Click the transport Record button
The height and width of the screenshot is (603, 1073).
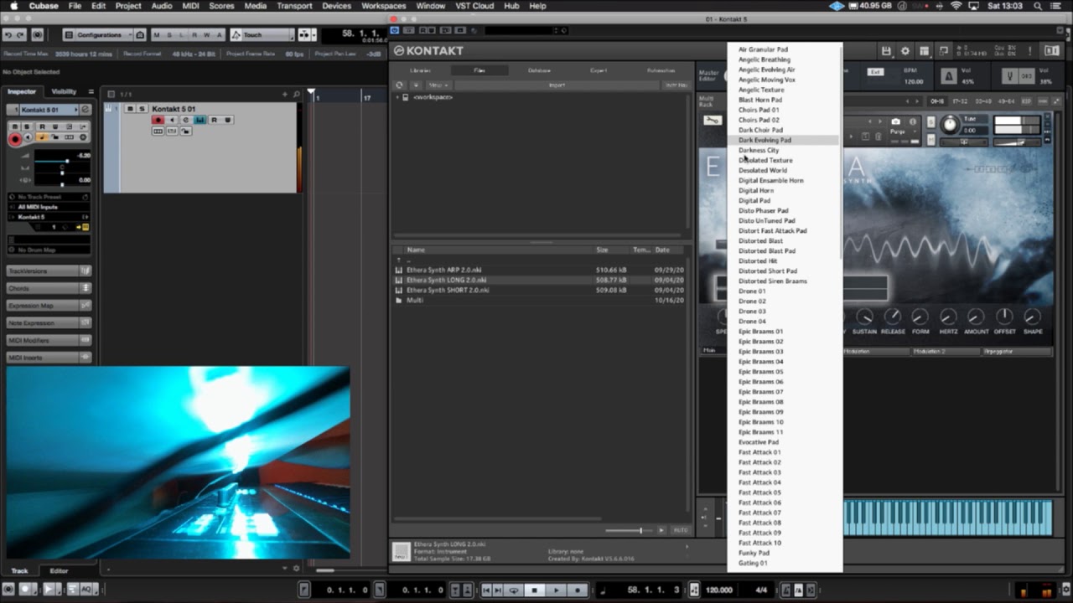(x=577, y=590)
